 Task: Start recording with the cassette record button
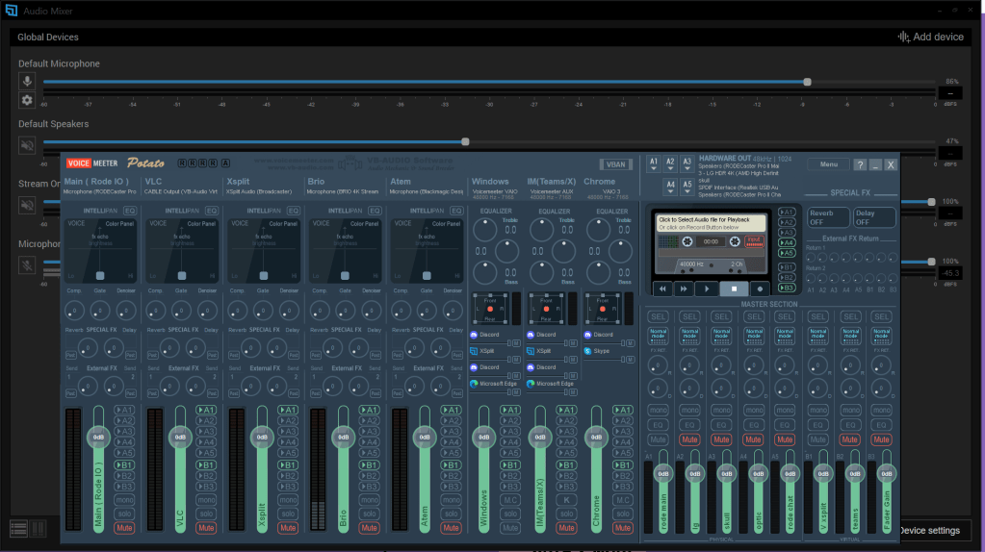(760, 289)
